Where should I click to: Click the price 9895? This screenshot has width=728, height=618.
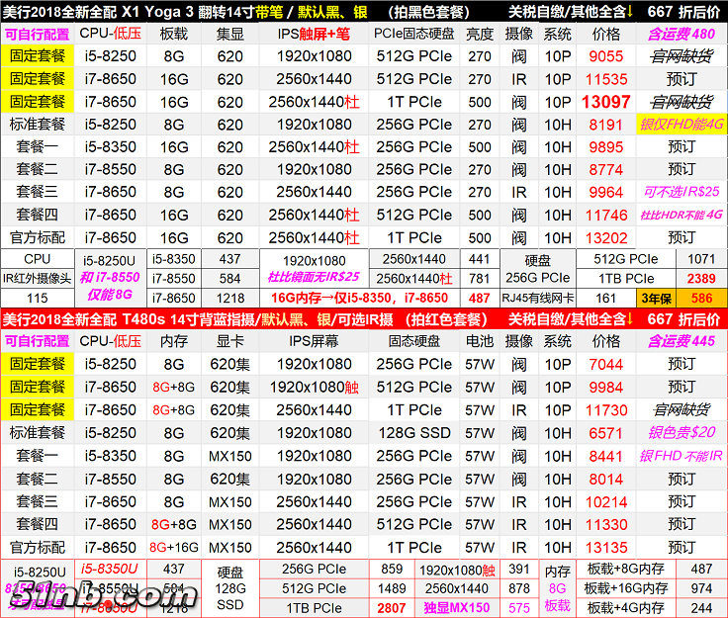click(x=606, y=147)
